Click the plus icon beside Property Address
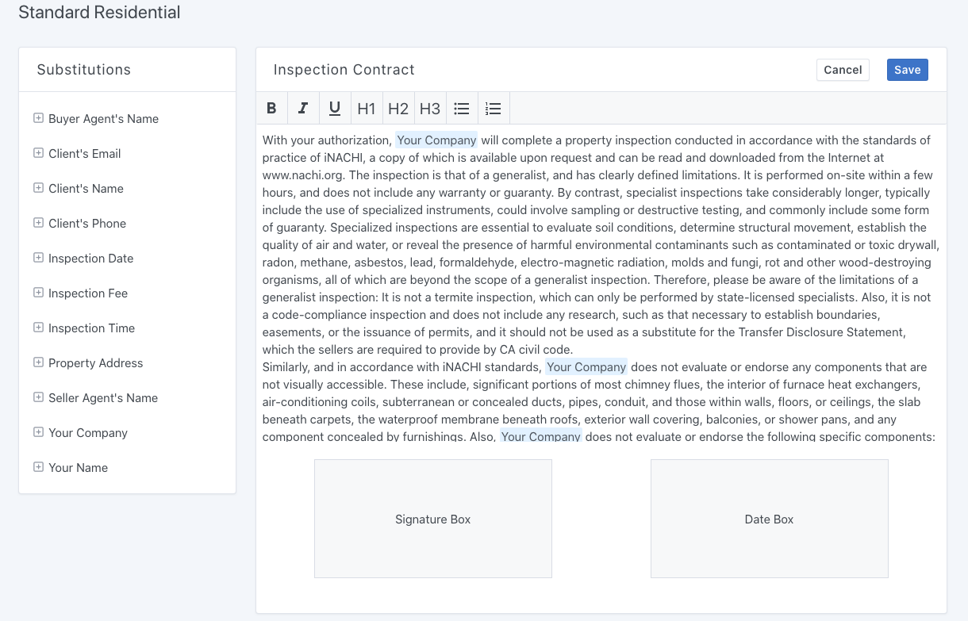Screen dimensions: 968x621 [38, 362]
